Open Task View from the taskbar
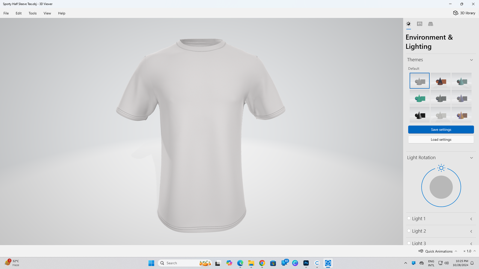The width and height of the screenshot is (479, 269). pos(218,263)
